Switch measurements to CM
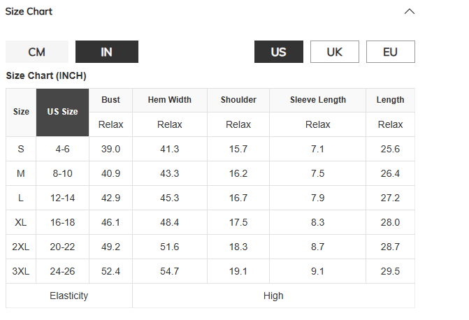The height and width of the screenshot is (320, 469). (37, 52)
